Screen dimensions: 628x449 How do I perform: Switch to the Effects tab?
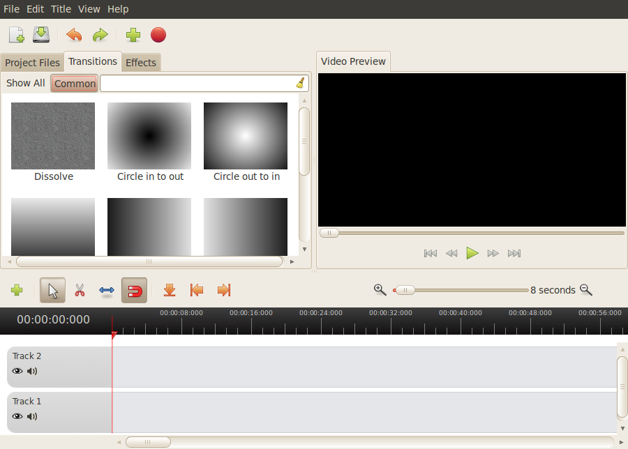[x=140, y=62]
